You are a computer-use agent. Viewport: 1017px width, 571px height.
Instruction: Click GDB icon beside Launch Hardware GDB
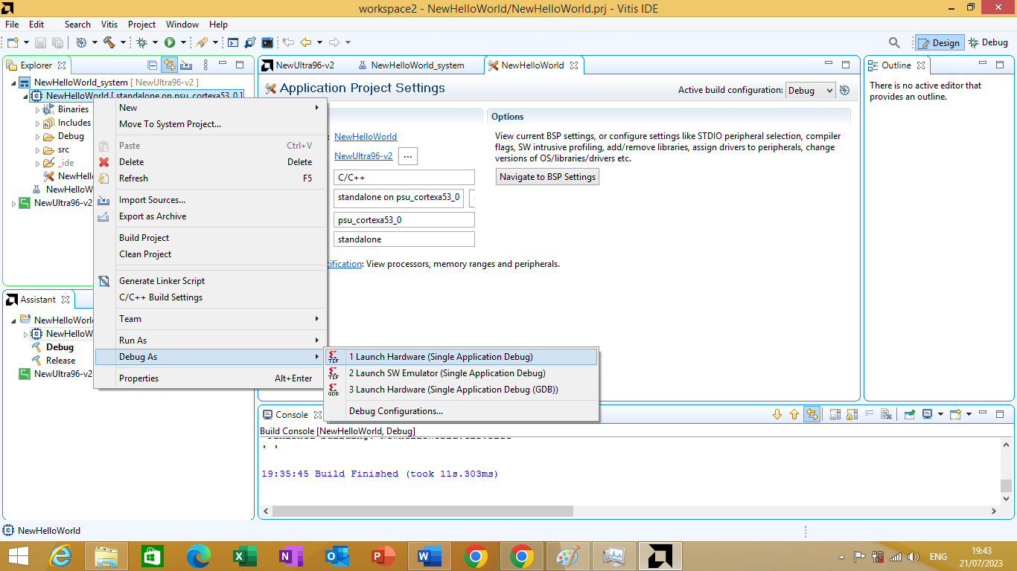click(334, 390)
